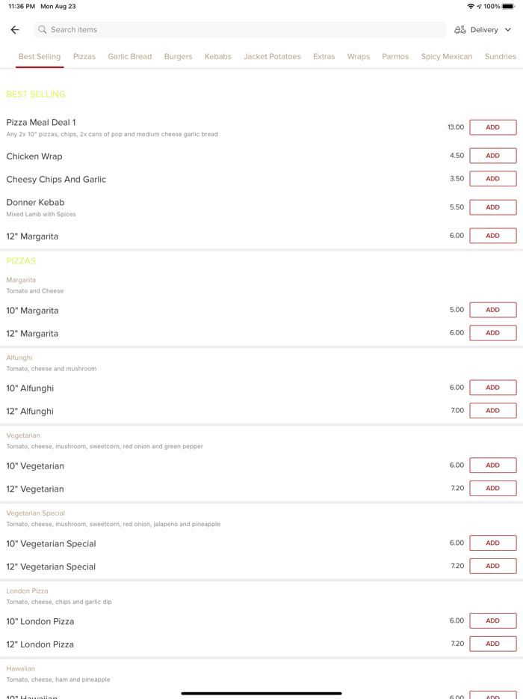The height and width of the screenshot is (699, 523).
Task: Add Pizza Meal Deal 1
Action: [x=492, y=127]
